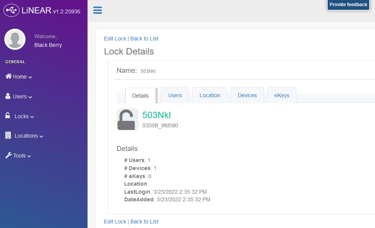
Task: Click the large open padlock image
Action: [127, 119]
